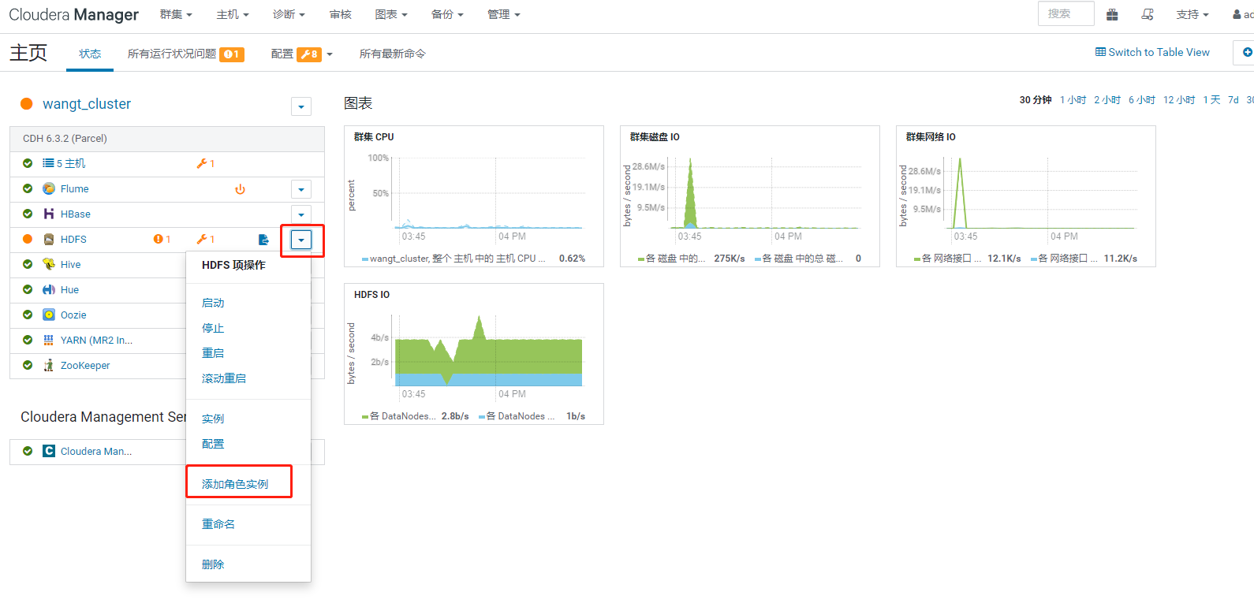Click the YARN service icon
1254x607 pixels.
[49, 341]
